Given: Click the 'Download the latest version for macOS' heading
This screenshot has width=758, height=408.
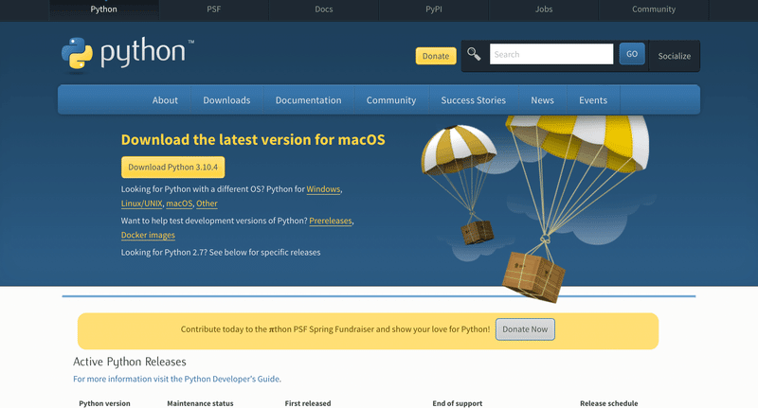Looking at the screenshot, I should click(x=253, y=139).
